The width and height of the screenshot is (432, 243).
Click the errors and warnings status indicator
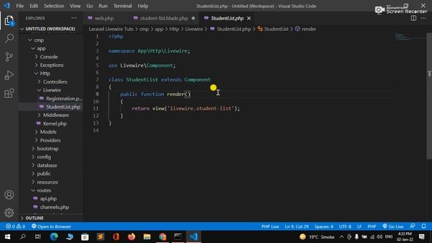pos(16,227)
